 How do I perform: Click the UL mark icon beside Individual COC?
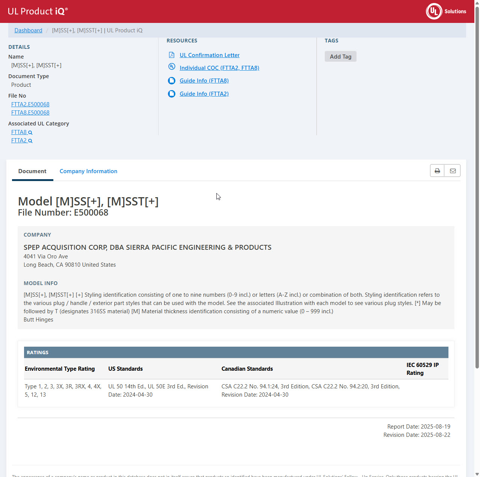pos(172,67)
